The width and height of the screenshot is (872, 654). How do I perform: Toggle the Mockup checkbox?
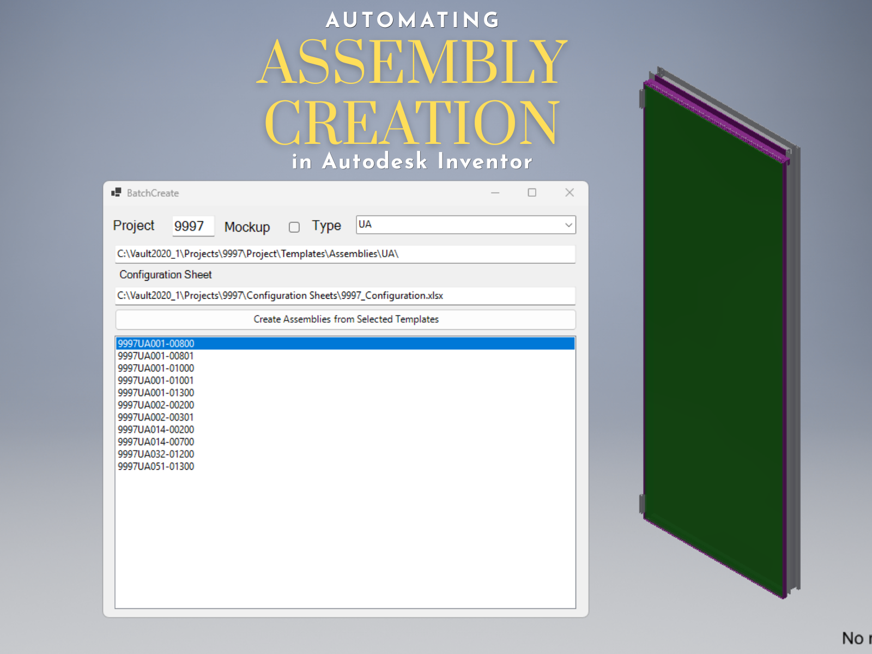point(294,227)
